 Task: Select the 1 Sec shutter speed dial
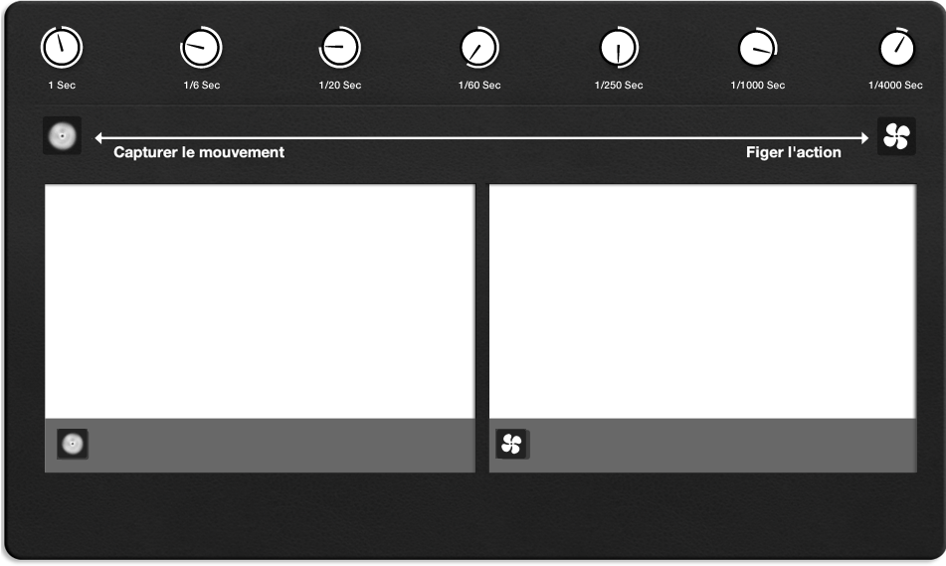pos(62,47)
